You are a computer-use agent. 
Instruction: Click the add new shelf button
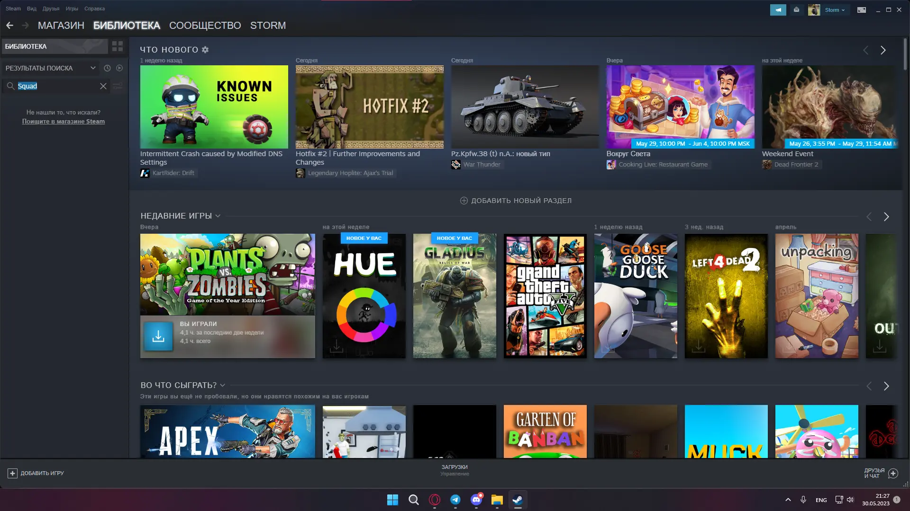click(x=516, y=201)
